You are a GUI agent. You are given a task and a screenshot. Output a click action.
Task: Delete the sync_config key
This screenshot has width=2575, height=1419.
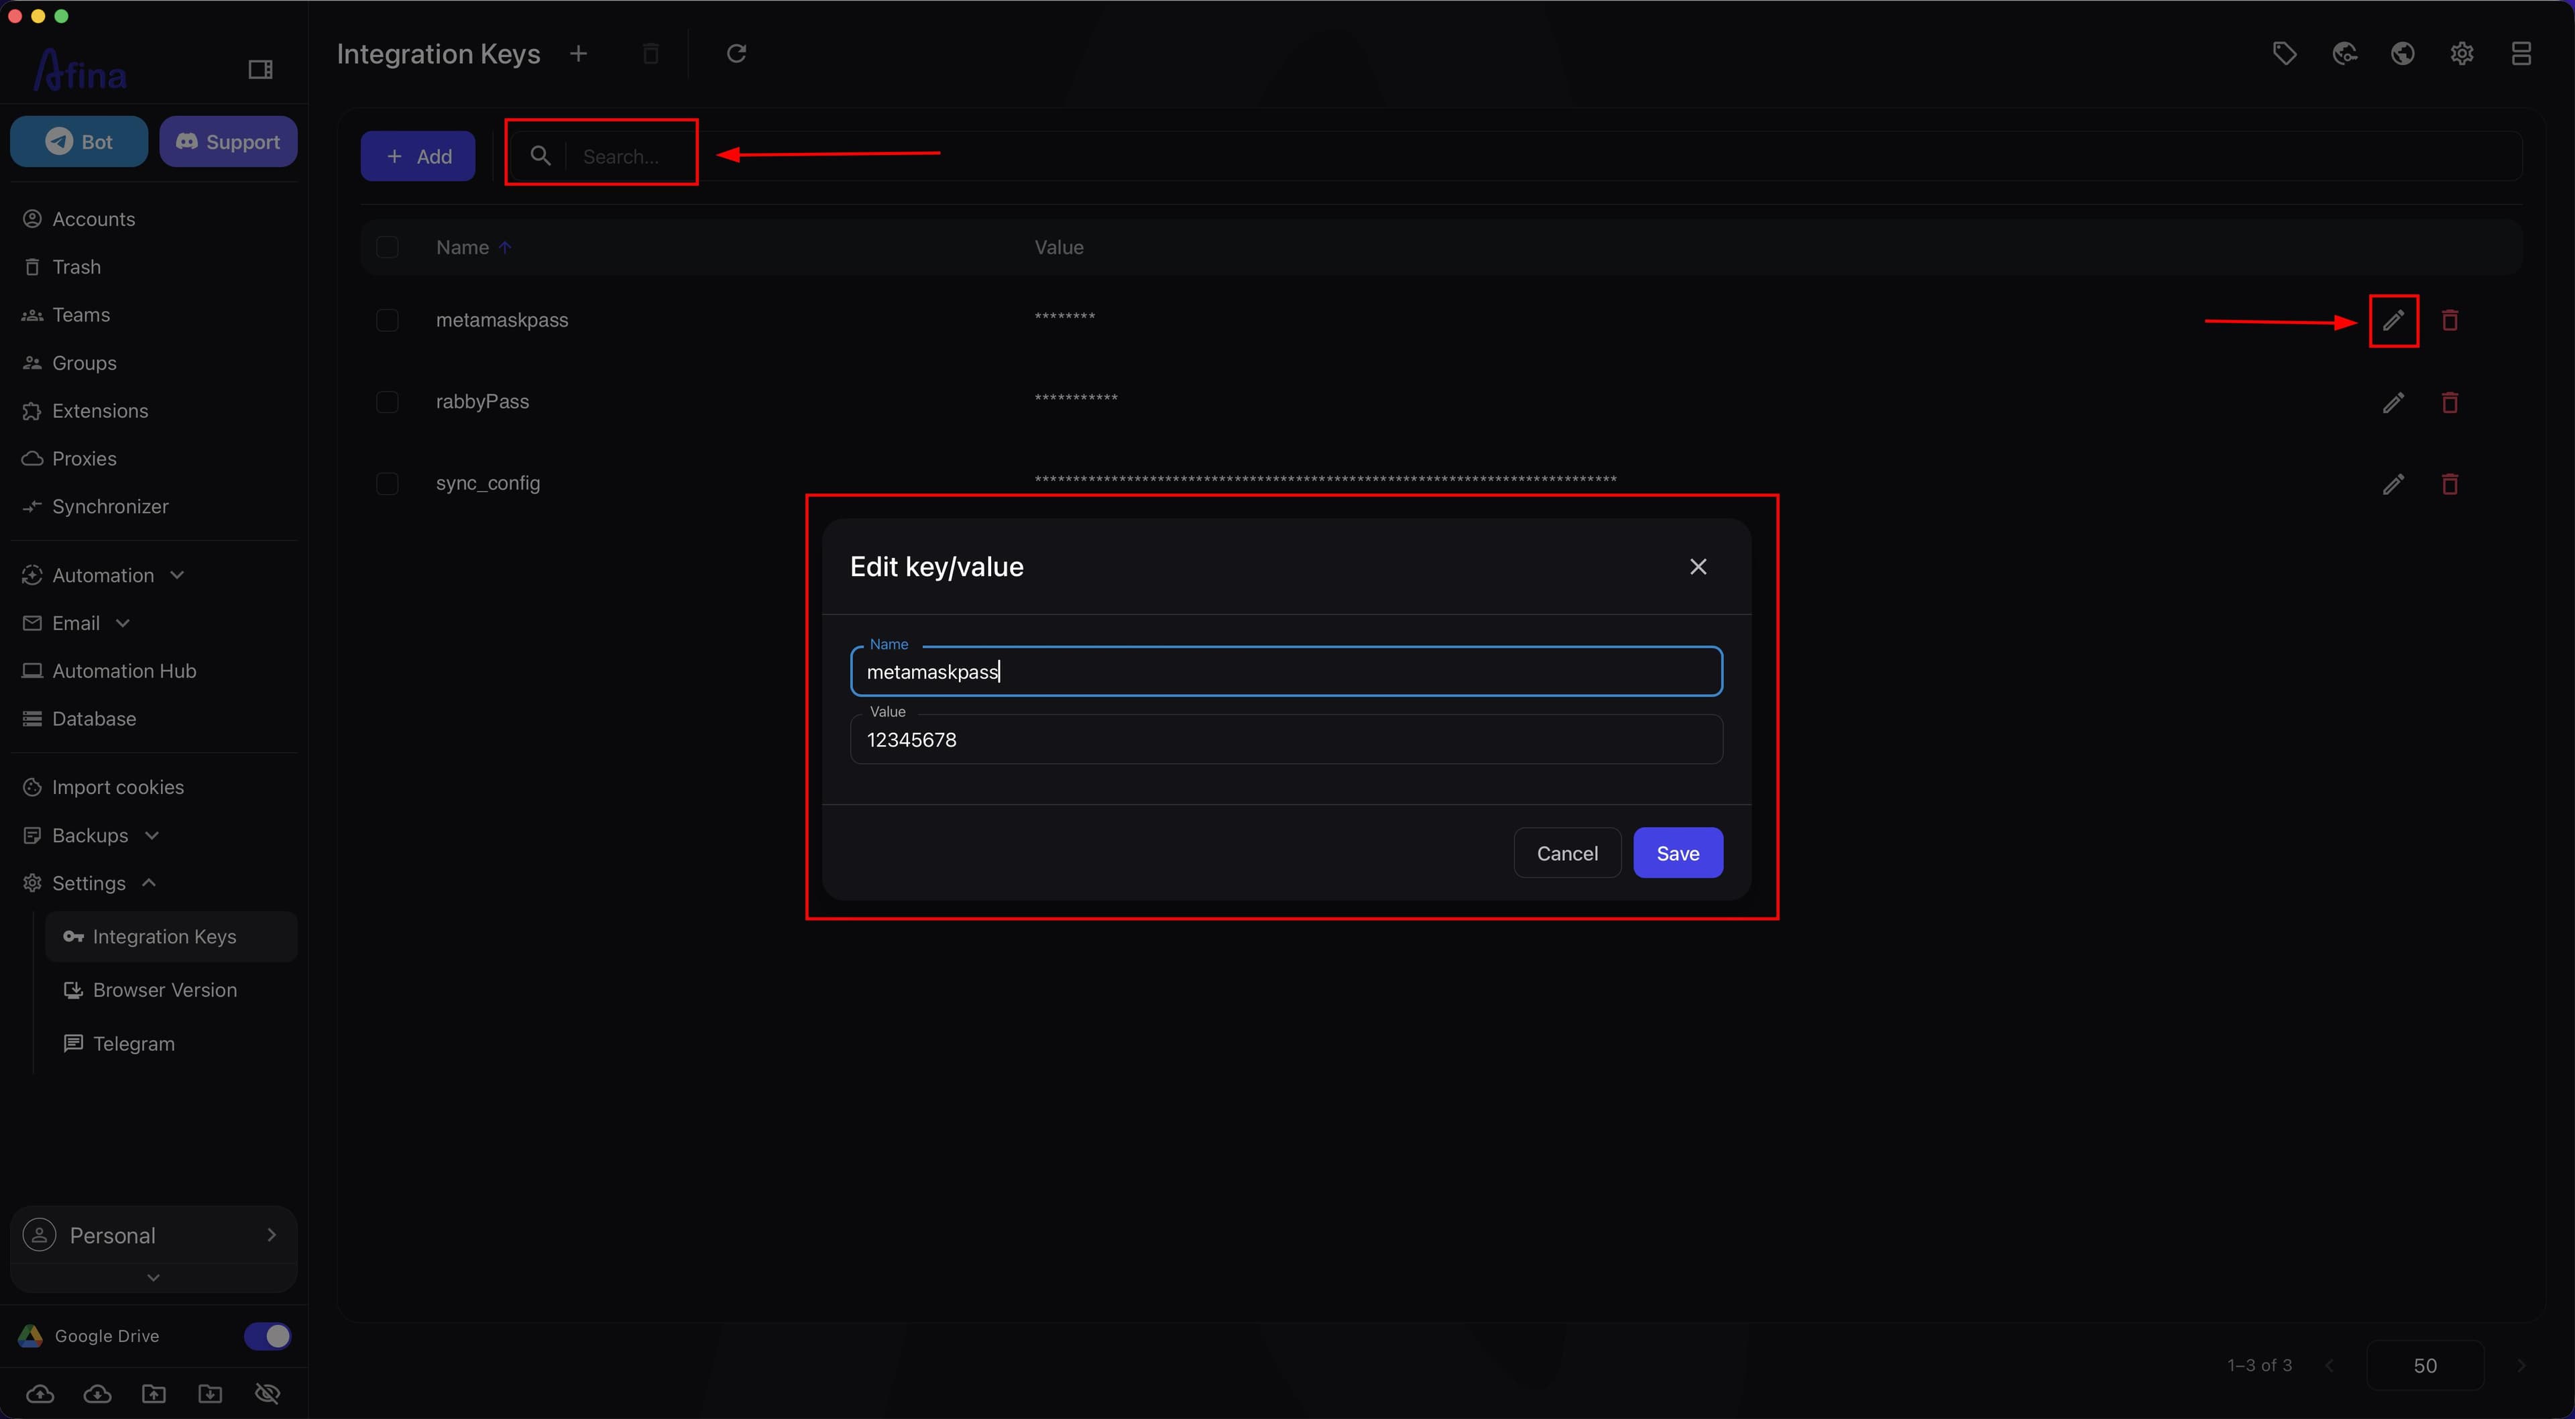[x=2450, y=484]
